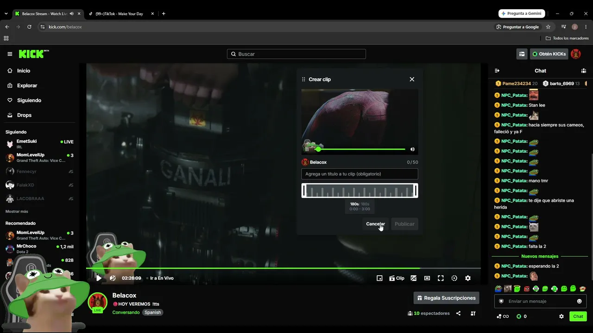Open the stream options icon beside share

473,313
